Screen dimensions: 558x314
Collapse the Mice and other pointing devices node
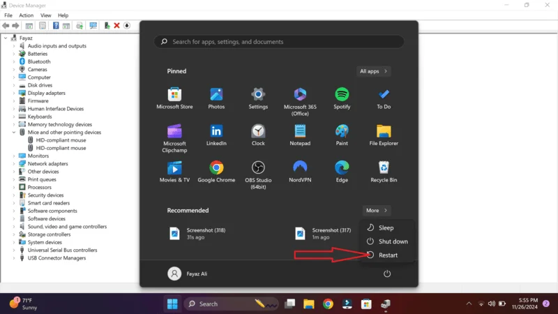point(14,133)
